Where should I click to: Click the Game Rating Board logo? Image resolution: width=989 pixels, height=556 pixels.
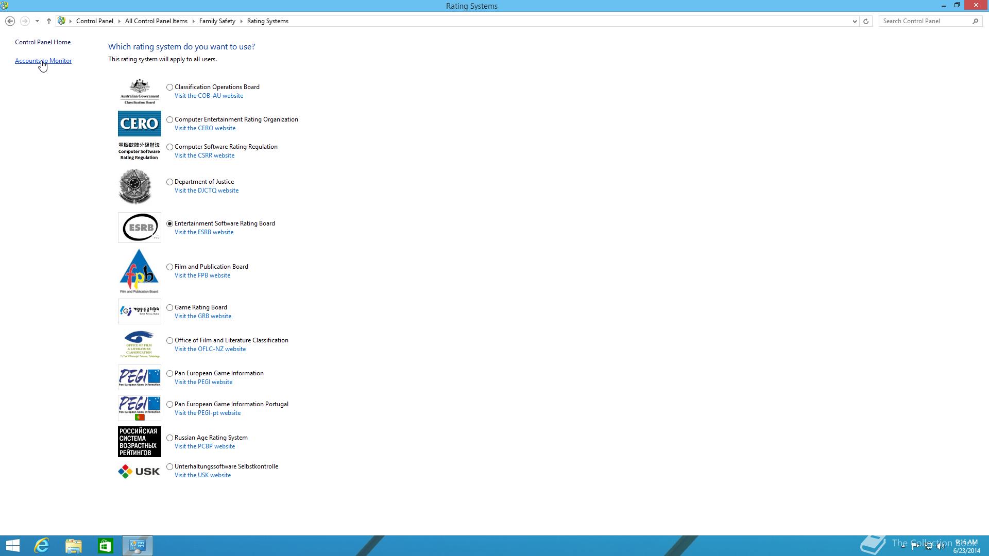[x=139, y=311]
